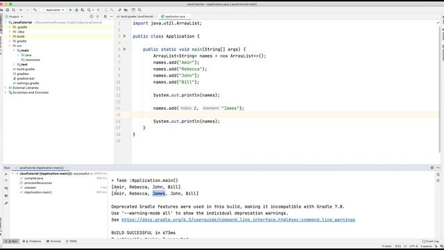Screen dimensions: 444x250
Task: Collapse the src folder
Action: point(10,46)
